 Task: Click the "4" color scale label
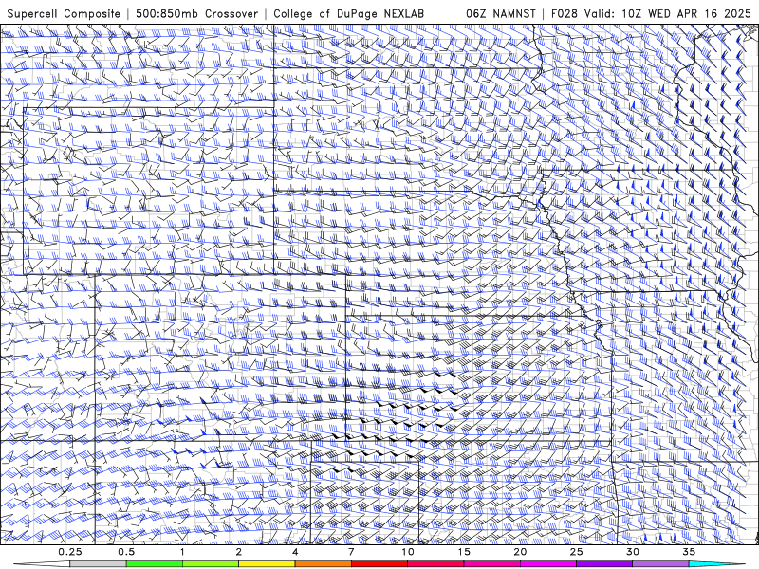(x=295, y=552)
